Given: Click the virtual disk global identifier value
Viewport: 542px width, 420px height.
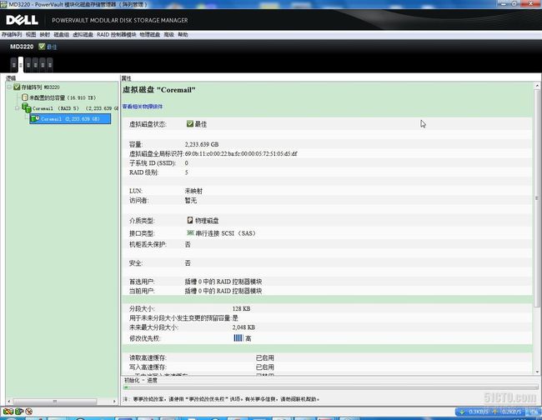Looking at the screenshot, I should [241, 153].
